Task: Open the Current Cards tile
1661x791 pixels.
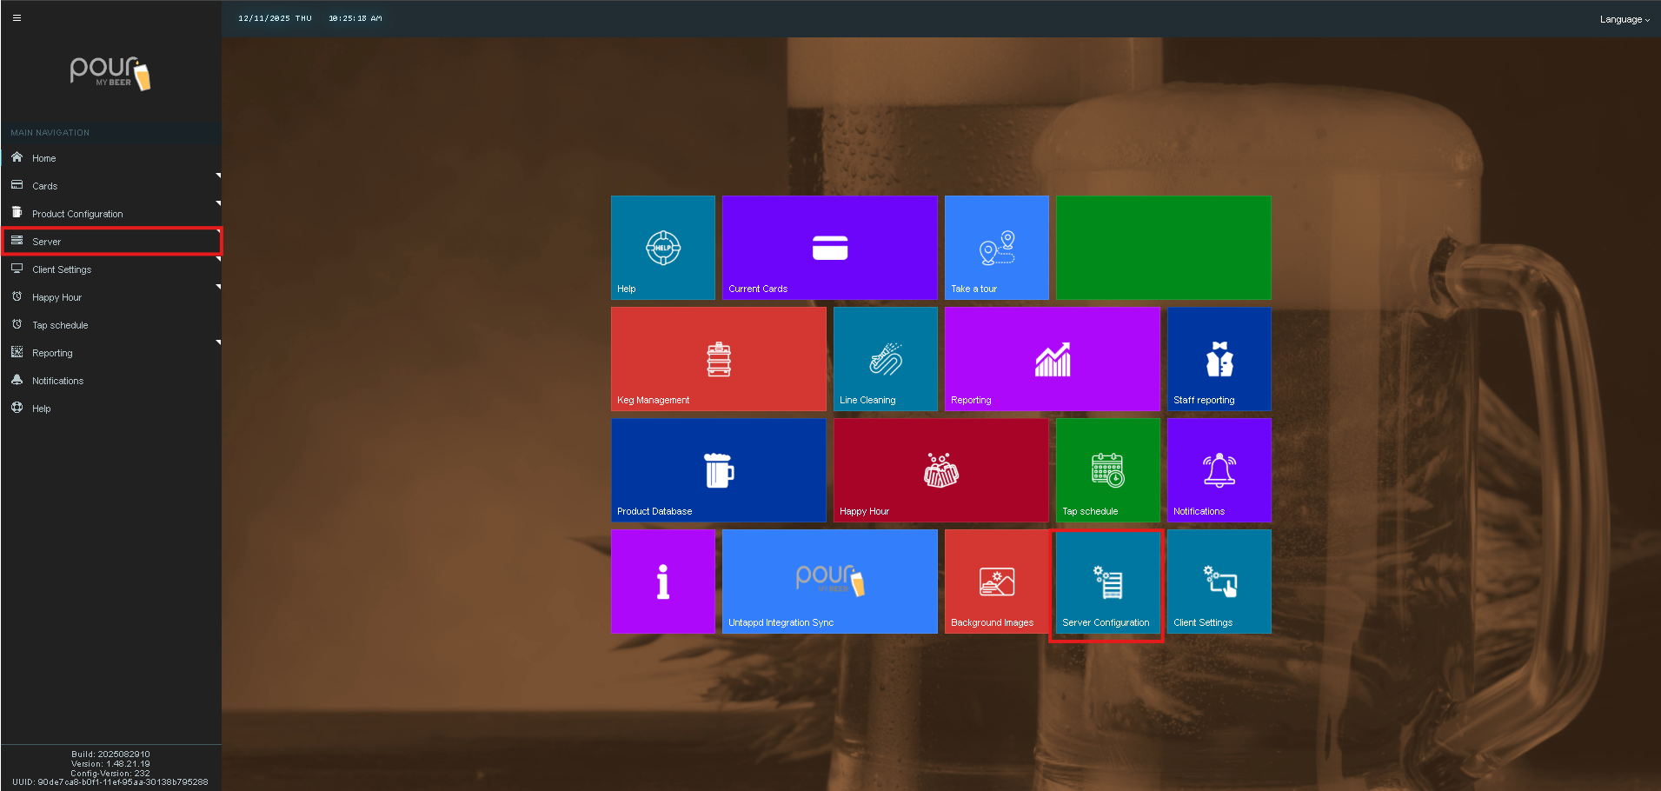Action: click(x=829, y=248)
